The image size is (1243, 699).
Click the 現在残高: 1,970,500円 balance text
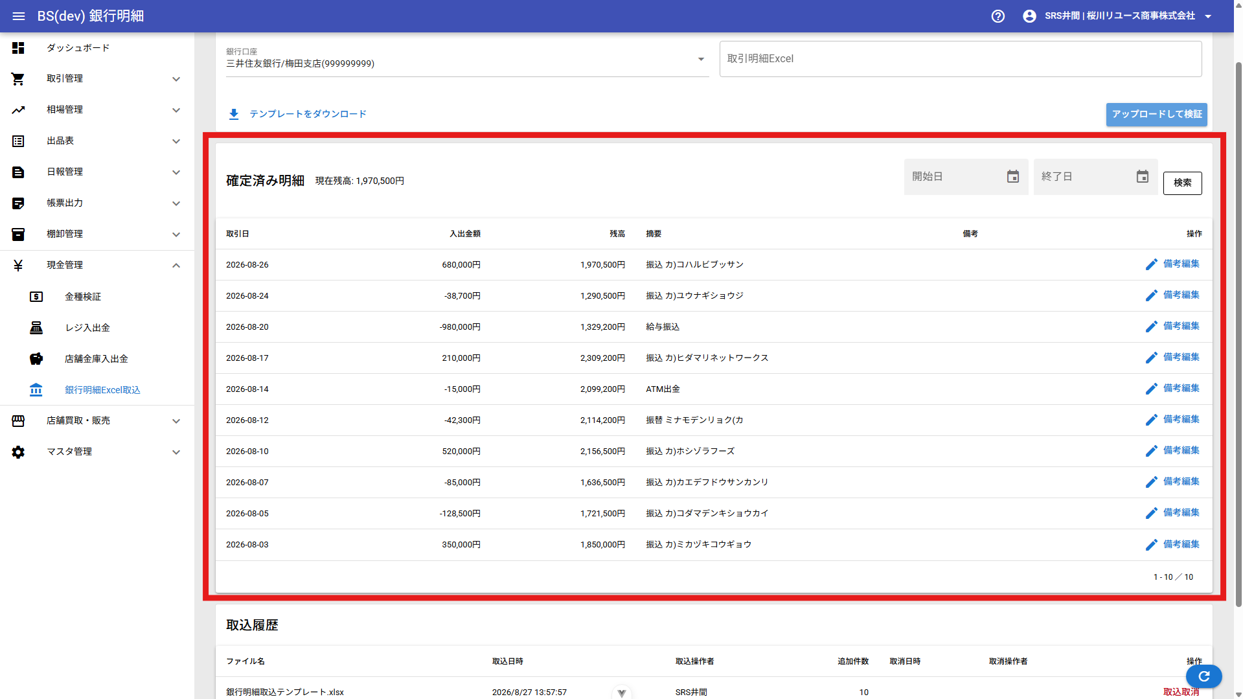tap(359, 181)
